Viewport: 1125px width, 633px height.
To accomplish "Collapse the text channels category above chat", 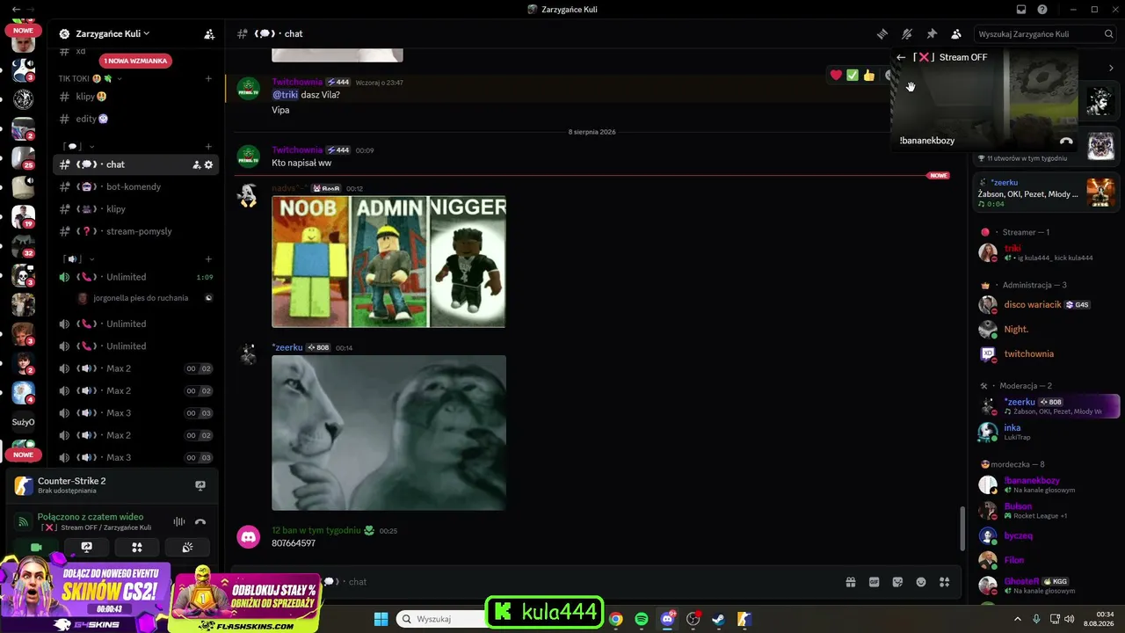I will tap(78, 147).
